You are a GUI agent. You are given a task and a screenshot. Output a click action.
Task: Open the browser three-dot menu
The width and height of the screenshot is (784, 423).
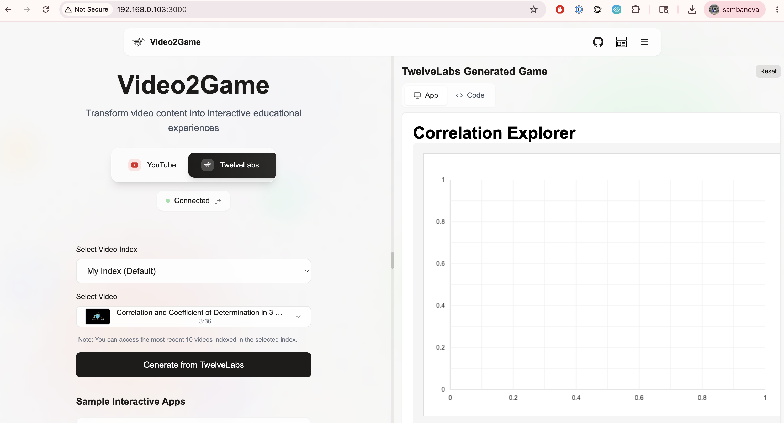pos(777,9)
